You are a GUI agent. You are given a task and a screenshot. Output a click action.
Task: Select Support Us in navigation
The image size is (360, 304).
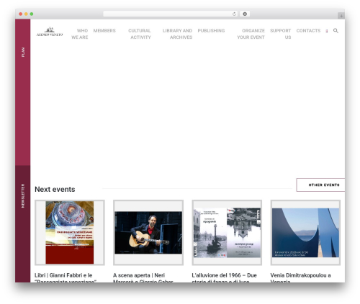point(281,34)
